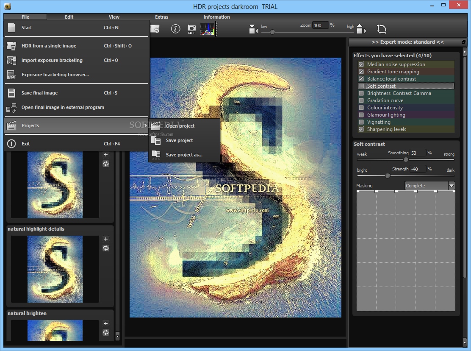Open the image information icon
The image size is (471, 351).
175,29
